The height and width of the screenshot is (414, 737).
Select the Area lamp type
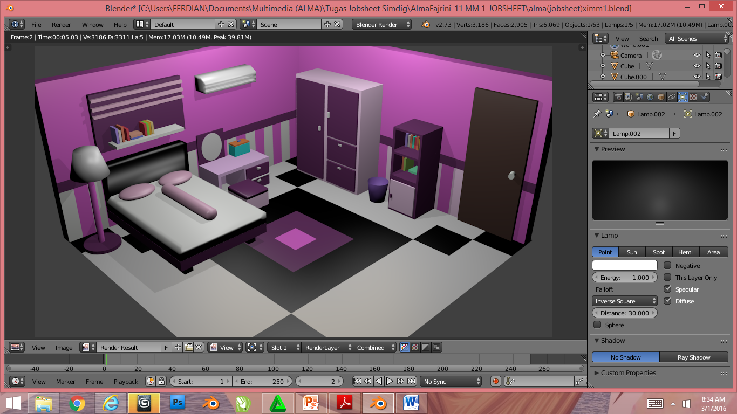click(714, 252)
